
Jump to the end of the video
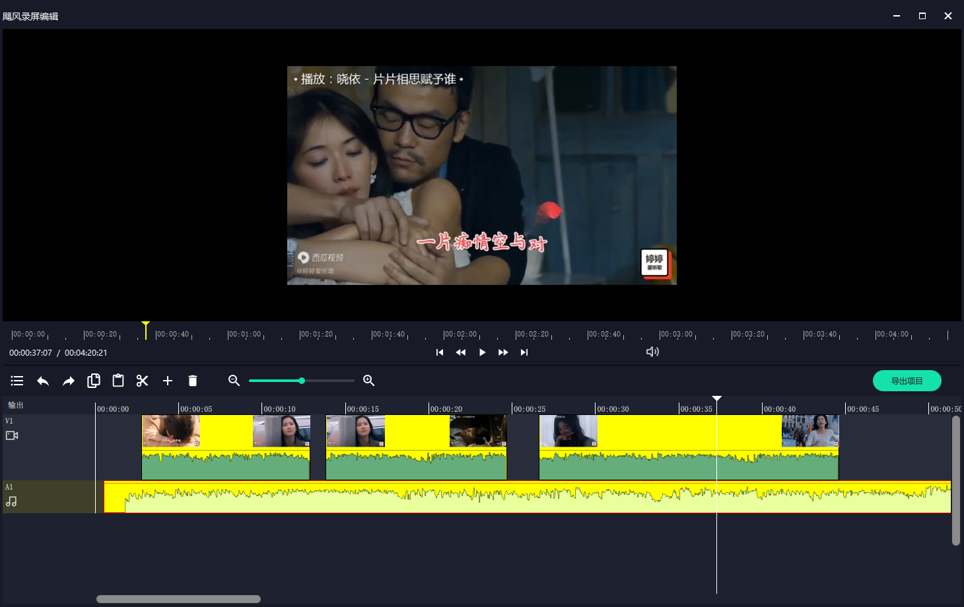[x=524, y=352]
